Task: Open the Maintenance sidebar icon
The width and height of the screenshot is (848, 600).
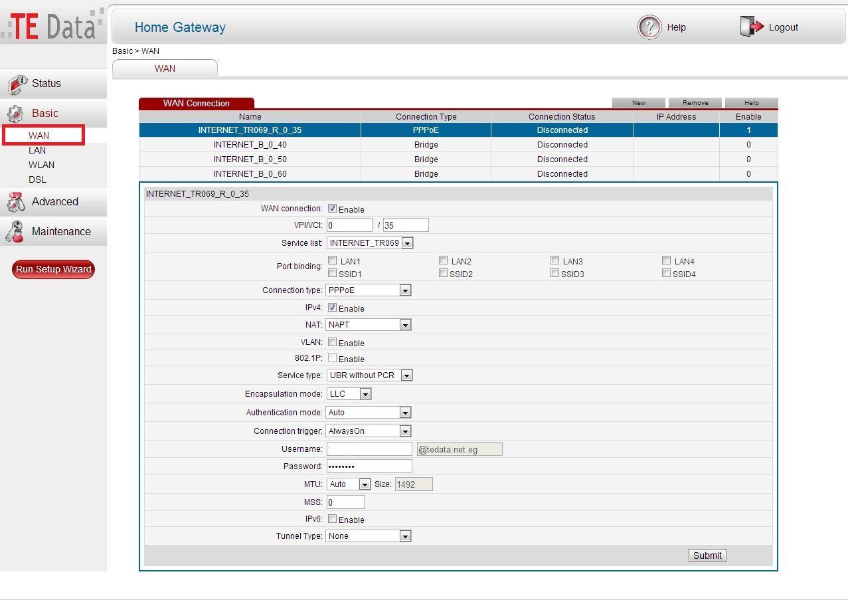Action: click(x=16, y=231)
